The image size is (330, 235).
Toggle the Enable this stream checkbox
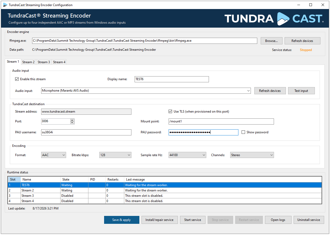click(17, 79)
